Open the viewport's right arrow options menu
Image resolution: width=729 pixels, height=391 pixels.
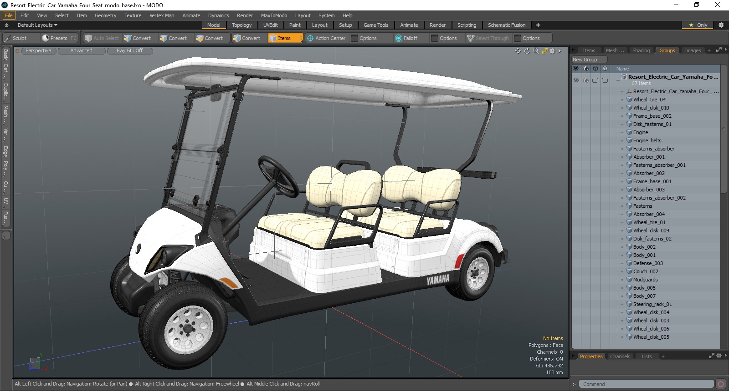tap(560, 51)
